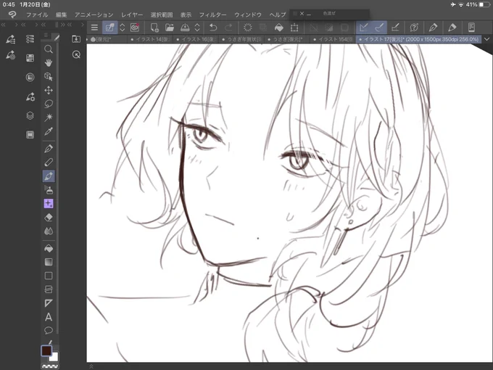The width and height of the screenshot is (493, 370).
Task: Select the Blend tool
Action: click(x=49, y=231)
